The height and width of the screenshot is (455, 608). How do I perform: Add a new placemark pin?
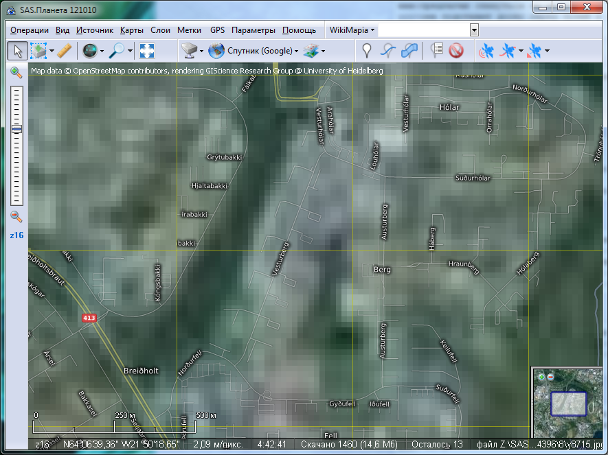coord(366,51)
